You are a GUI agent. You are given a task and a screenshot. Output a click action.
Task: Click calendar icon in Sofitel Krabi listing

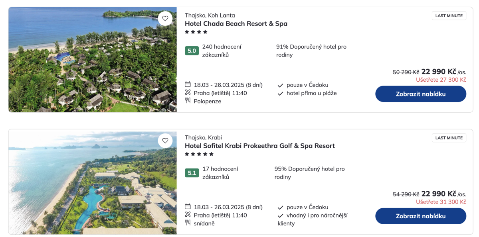click(188, 207)
